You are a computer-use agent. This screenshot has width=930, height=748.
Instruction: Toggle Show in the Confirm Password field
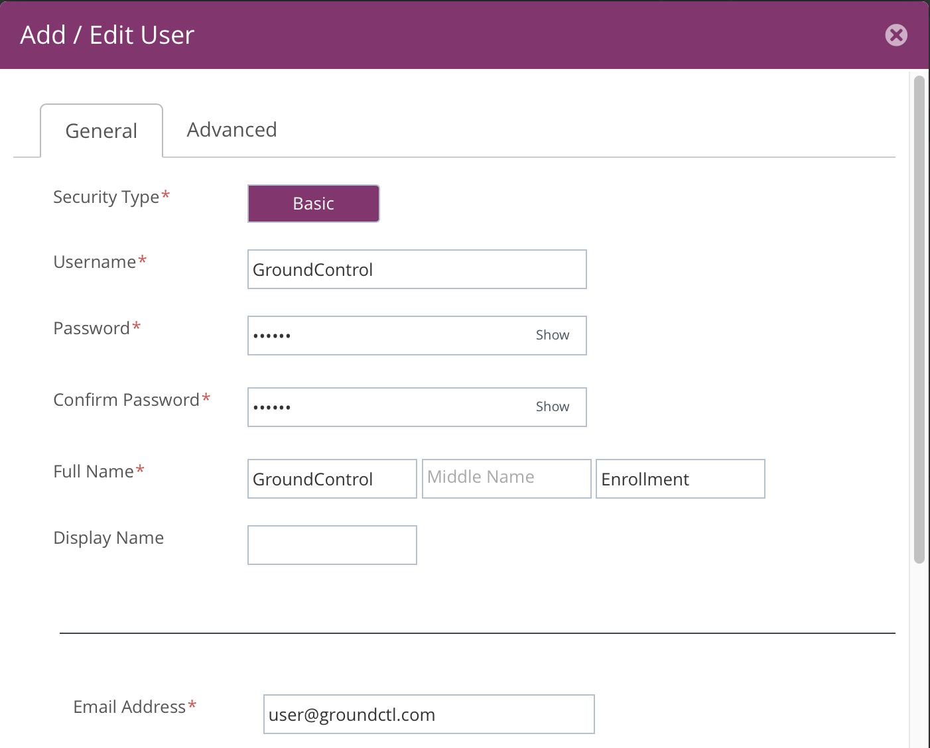(552, 407)
